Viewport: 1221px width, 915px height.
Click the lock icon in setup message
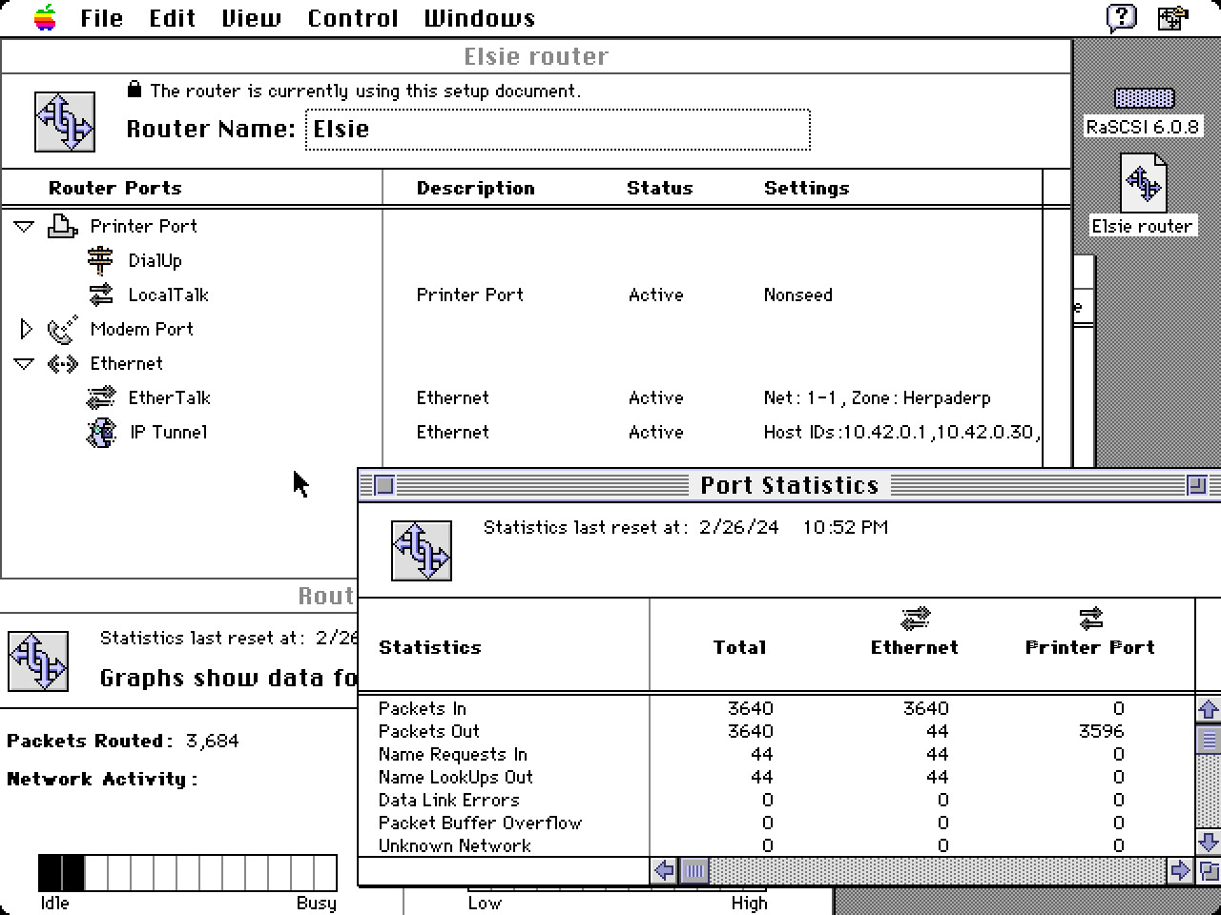click(x=135, y=90)
